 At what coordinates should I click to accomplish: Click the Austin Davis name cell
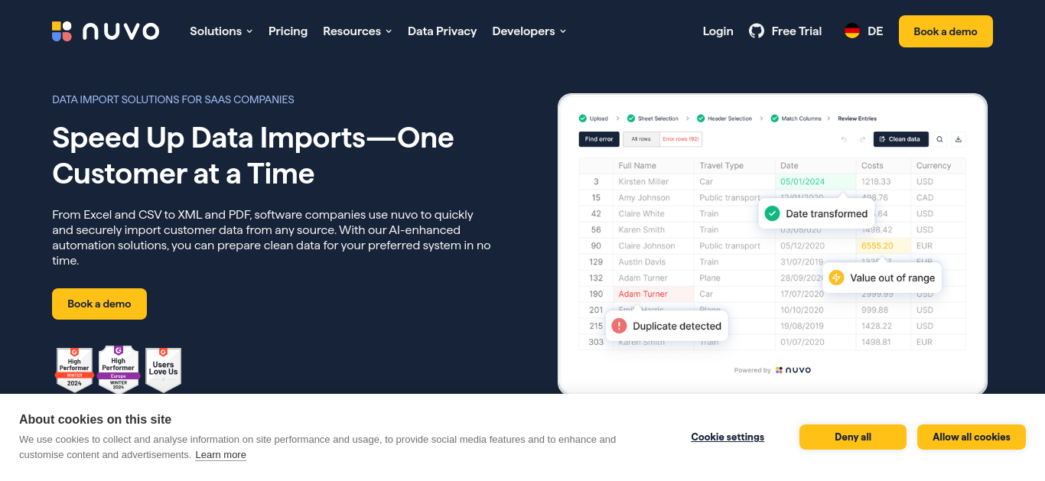[654, 262]
